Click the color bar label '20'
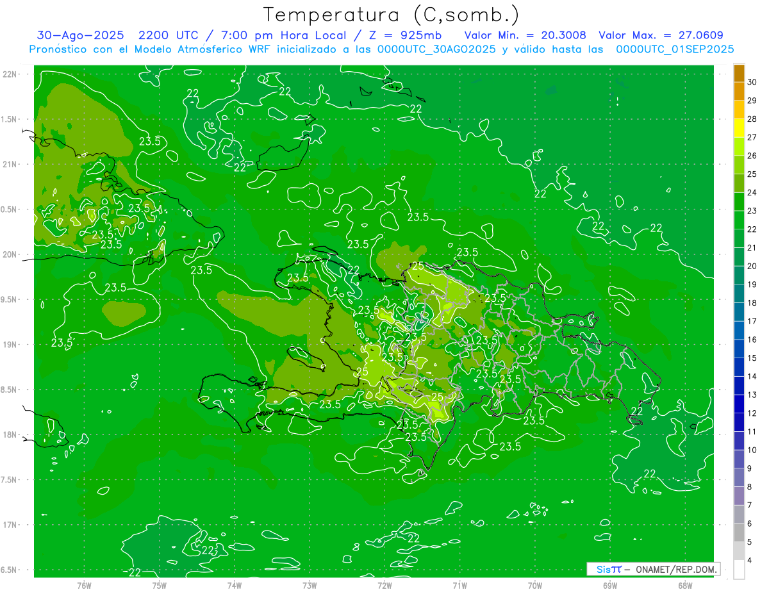Image resolution: width=769 pixels, height=594 pixels. pos(752,266)
